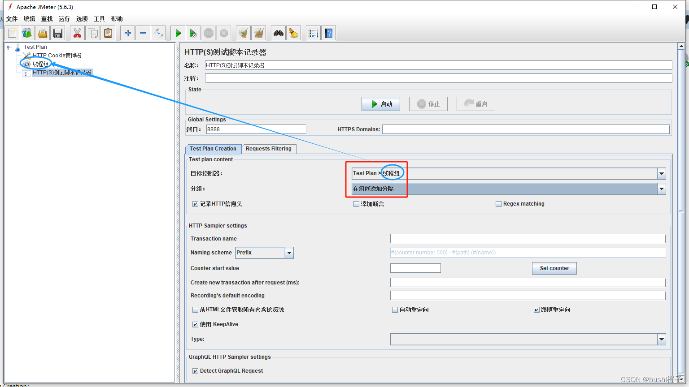
Task: Open the 编辑 menu
Action: pyautogui.click(x=29, y=19)
